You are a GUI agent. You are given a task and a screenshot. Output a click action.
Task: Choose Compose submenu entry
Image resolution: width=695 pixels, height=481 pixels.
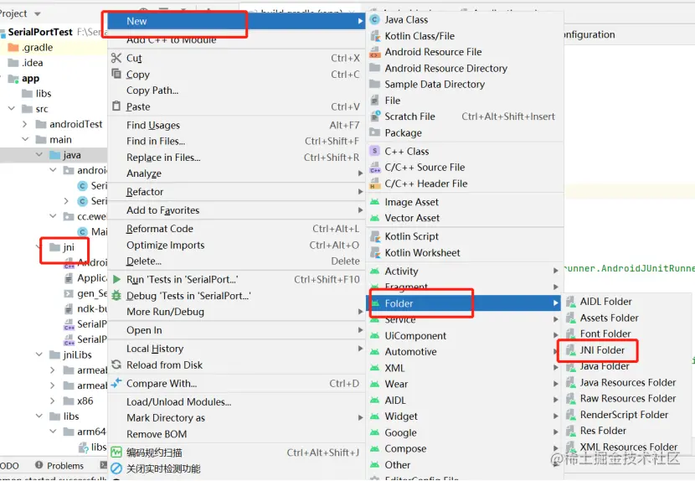click(x=464, y=448)
